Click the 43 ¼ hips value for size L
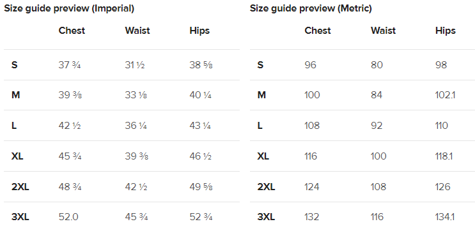475x231 pixels. (x=200, y=126)
